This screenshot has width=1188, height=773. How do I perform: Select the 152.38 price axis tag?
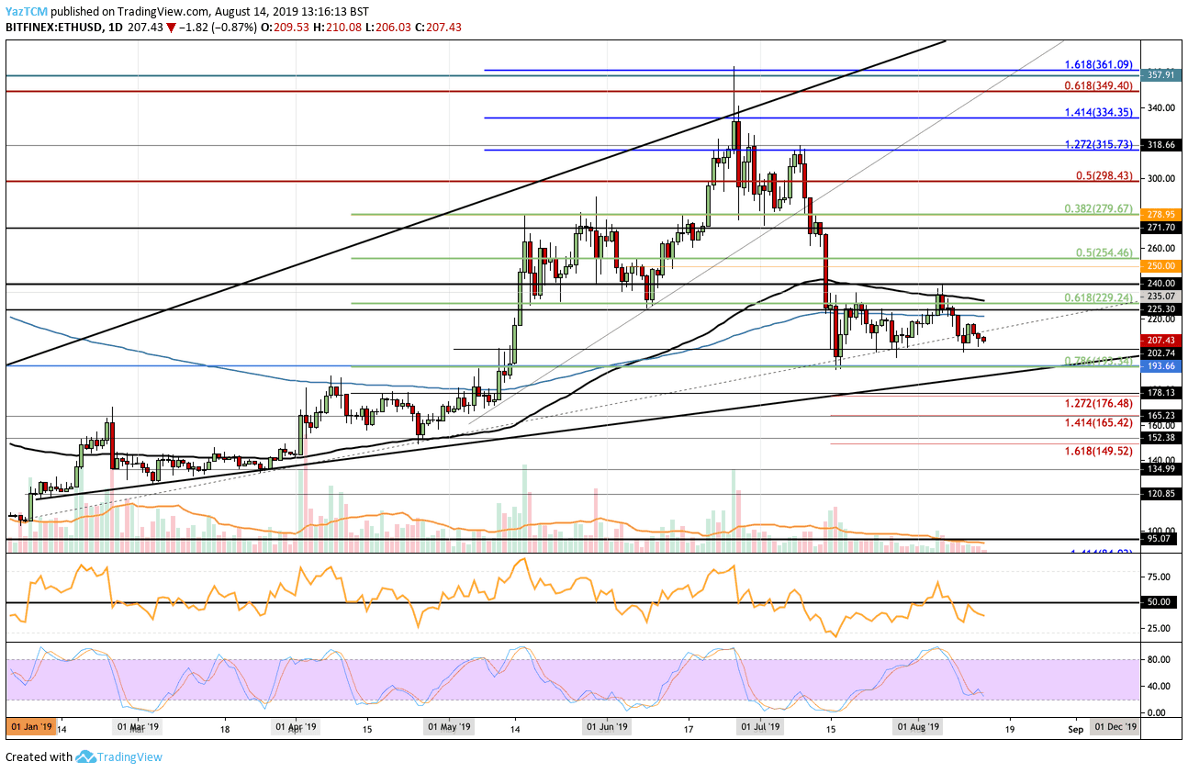point(1163,438)
